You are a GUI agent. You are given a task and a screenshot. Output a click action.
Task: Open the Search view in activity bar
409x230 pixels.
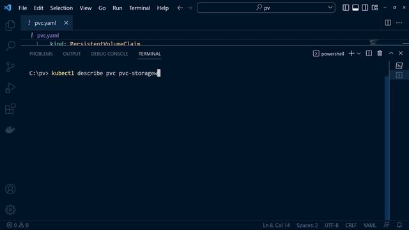pyautogui.click(x=10, y=46)
